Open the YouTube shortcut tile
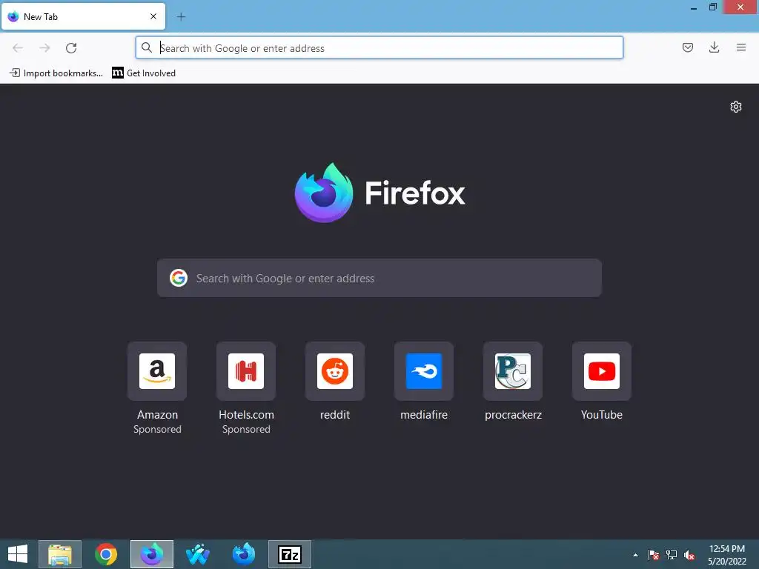The height and width of the screenshot is (569, 759). [x=602, y=371]
